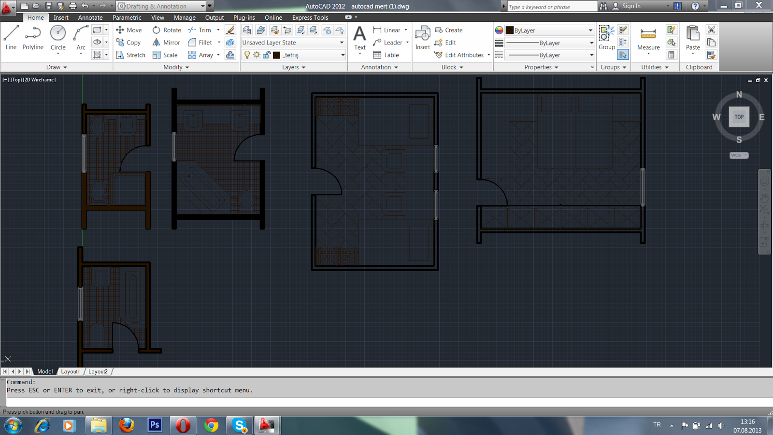The height and width of the screenshot is (435, 773).
Task: Click Sign In
Action: pyautogui.click(x=627, y=6)
